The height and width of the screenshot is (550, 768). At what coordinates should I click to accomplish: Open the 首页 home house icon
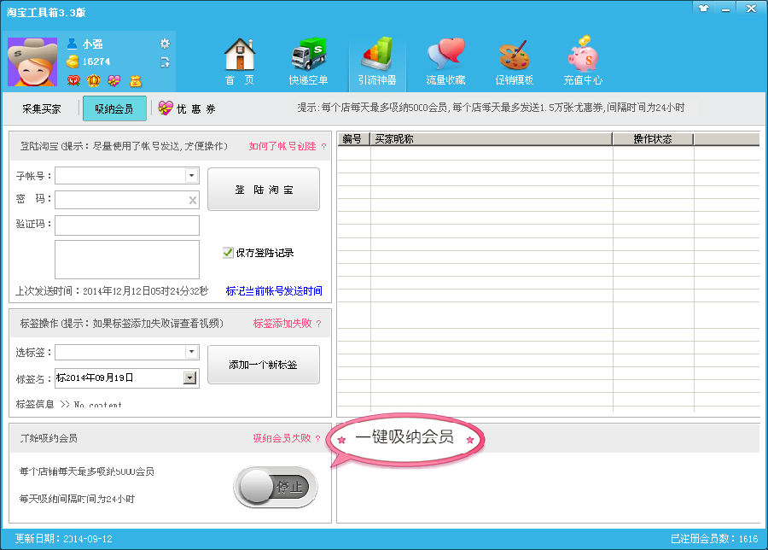240,56
